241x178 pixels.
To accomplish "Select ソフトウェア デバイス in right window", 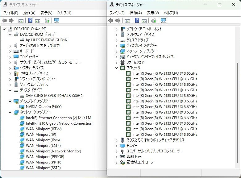I will (140, 35).
